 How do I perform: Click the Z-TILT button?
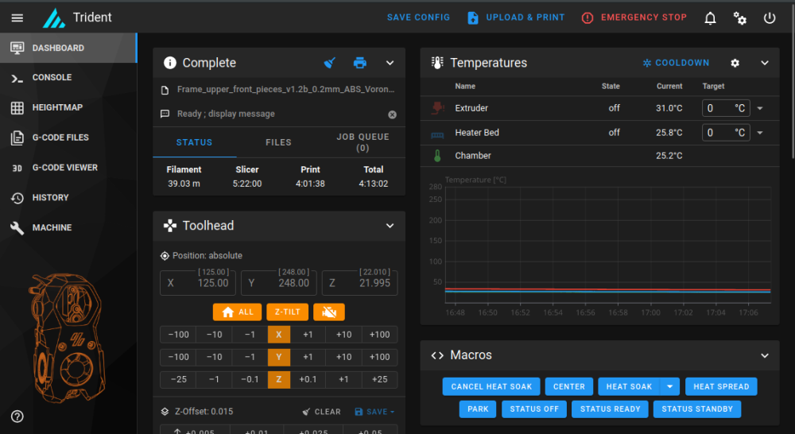(x=288, y=312)
